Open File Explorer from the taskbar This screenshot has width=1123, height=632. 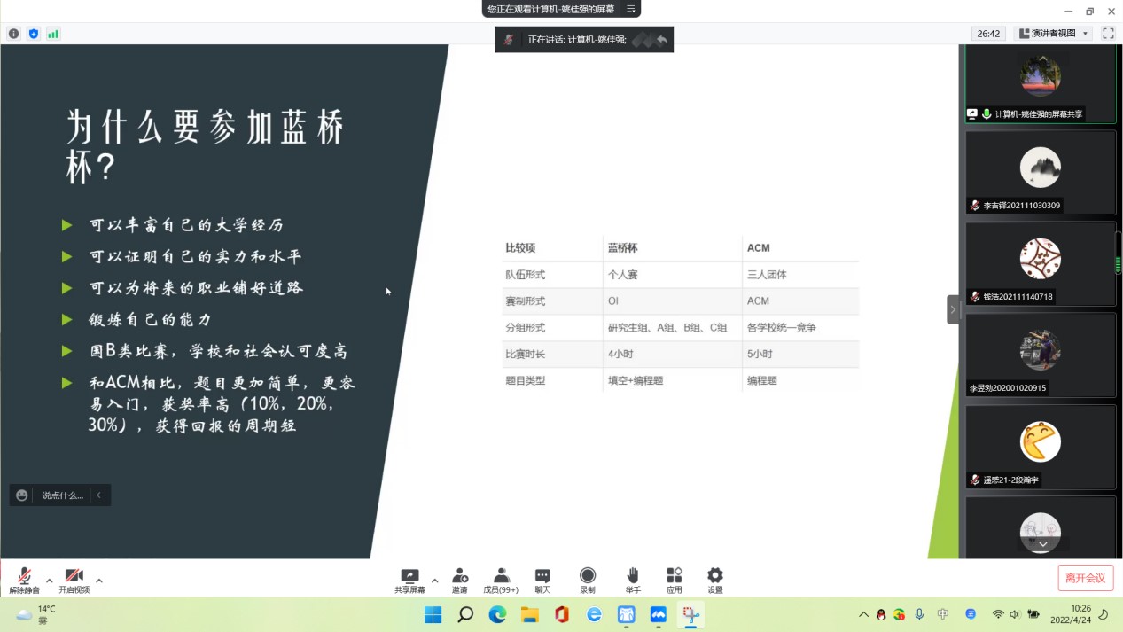[529, 614]
